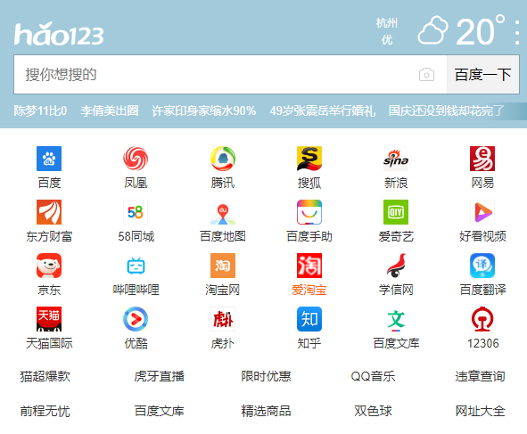
Task: Open the 百度文库 text link in bottom row
Action: (160, 411)
